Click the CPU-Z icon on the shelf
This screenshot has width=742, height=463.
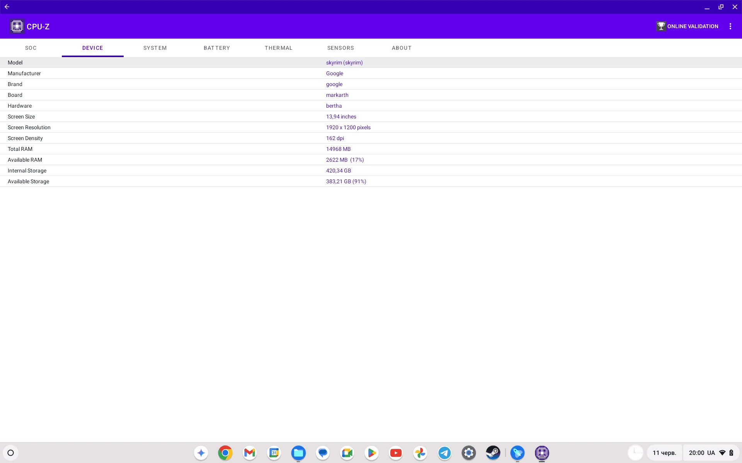[542, 453]
